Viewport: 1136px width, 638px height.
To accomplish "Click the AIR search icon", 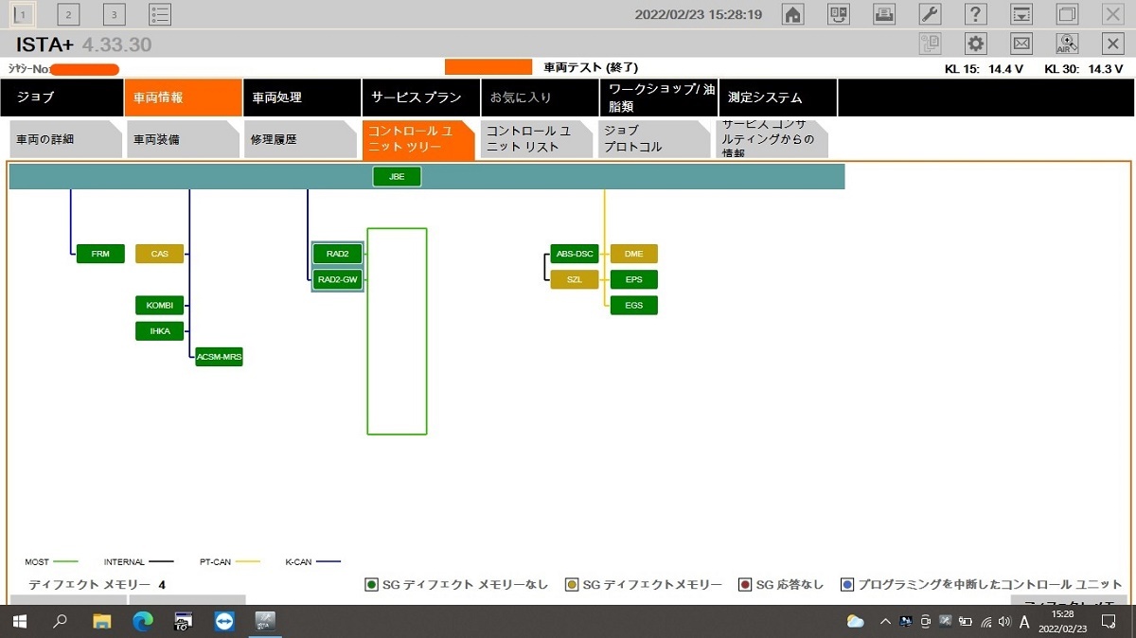I will 1067,44.
